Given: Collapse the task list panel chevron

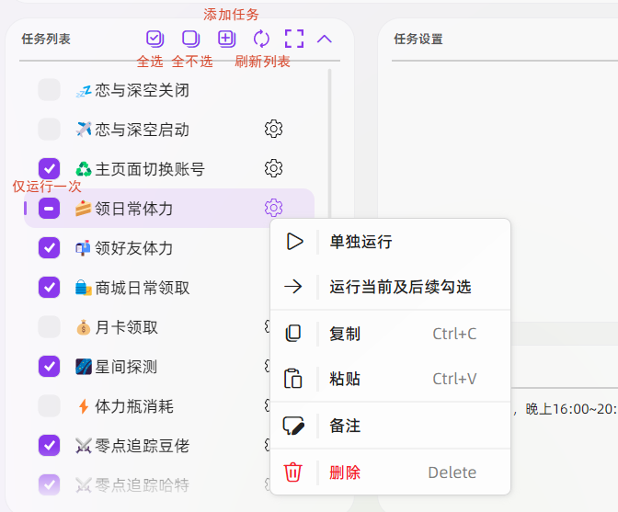Looking at the screenshot, I should (325, 39).
